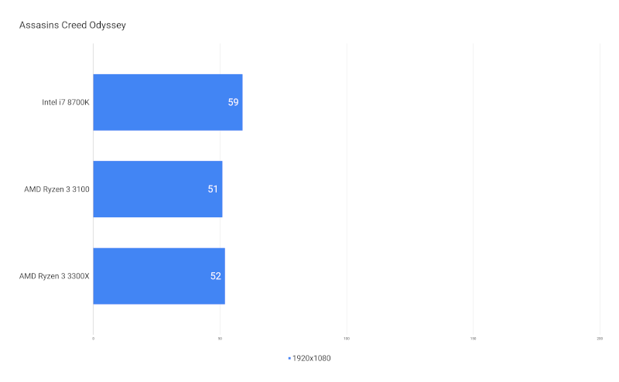Screen dimensions: 619x382
Task: Click the vertical axis line at zero
Action: click(x=93, y=189)
